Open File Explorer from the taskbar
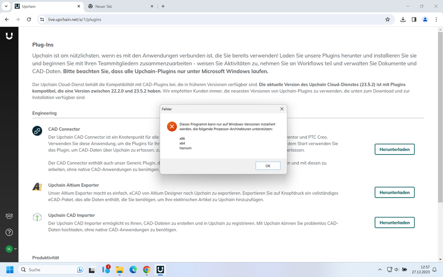 (119, 270)
